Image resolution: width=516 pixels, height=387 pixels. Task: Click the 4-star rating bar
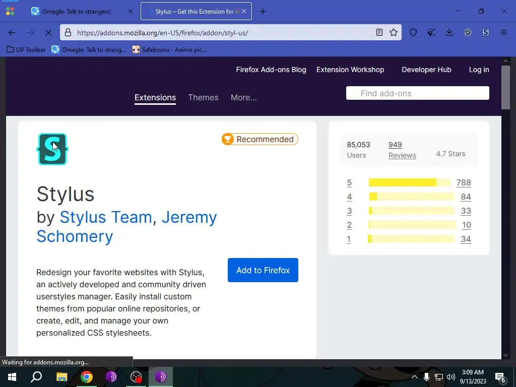[411, 197]
